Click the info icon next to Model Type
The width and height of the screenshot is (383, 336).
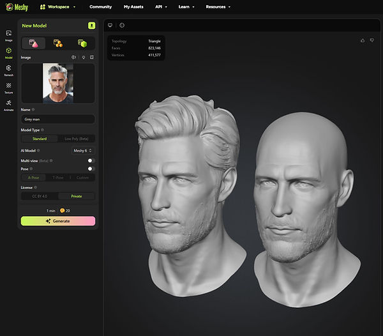tap(43, 130)
